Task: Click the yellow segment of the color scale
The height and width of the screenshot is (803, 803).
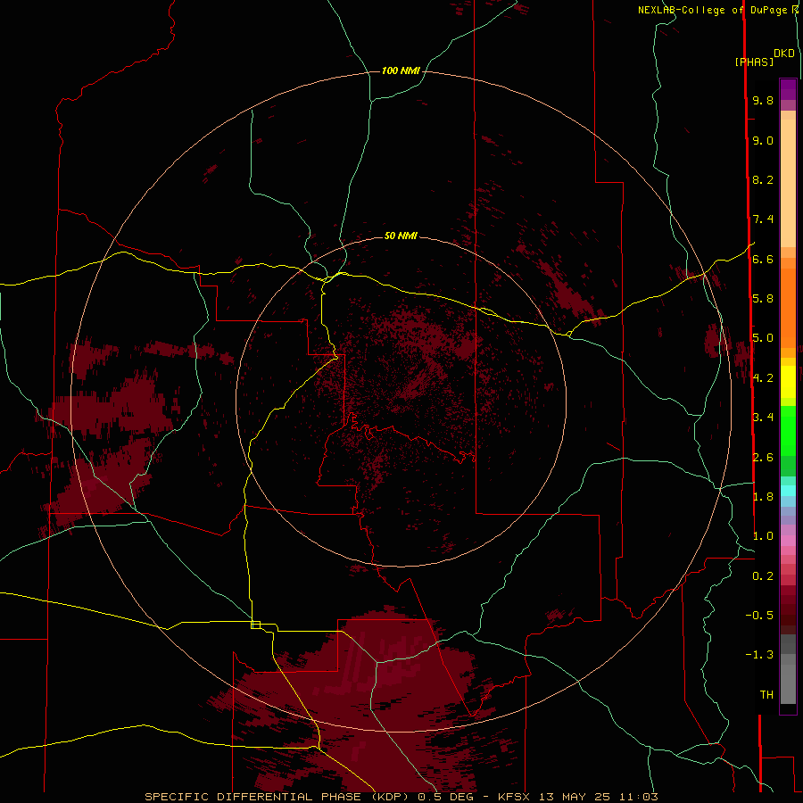Action: (x=788, y=382)
